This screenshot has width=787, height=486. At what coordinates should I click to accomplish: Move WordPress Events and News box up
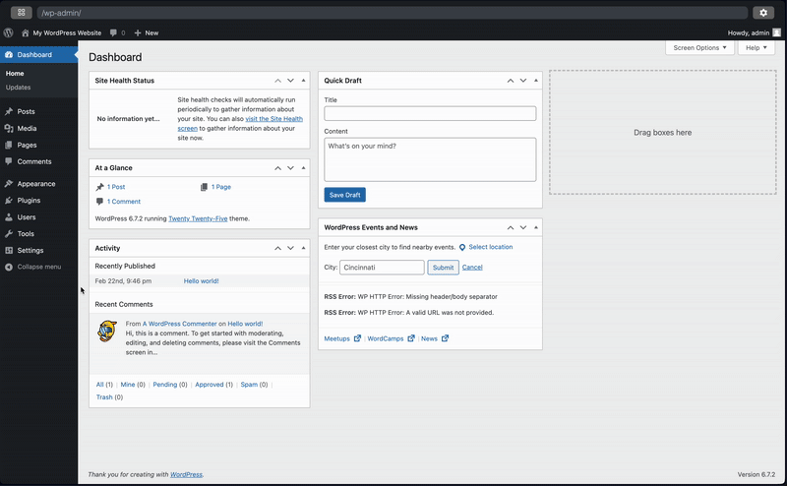click(x=511, y=227)
